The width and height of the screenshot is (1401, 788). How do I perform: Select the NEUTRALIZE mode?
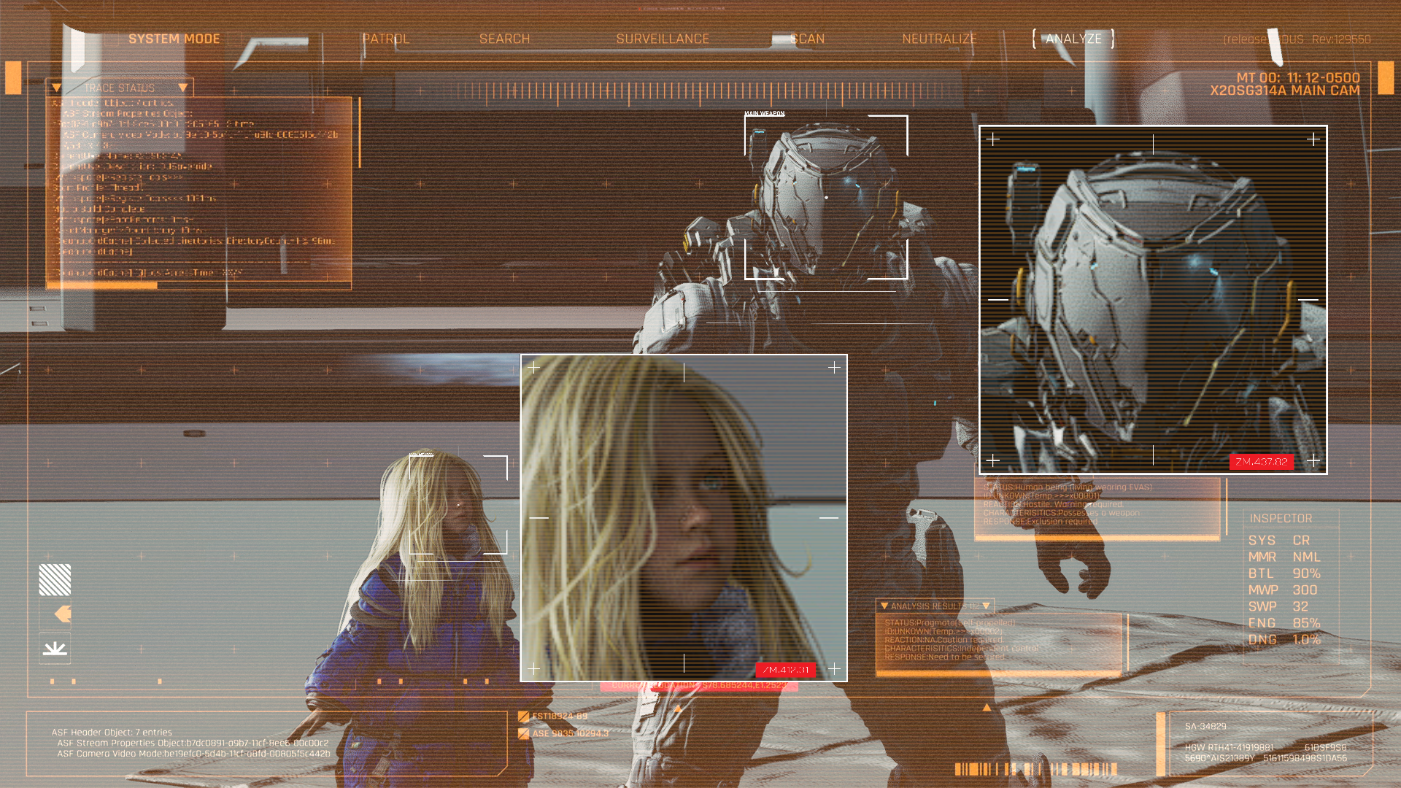click(x=939, y=39)
